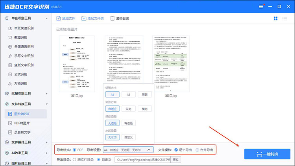Collapse 文件转换工具 section
Image resolution: width=295 pixels, height=166 pixels.
(47, 104)
